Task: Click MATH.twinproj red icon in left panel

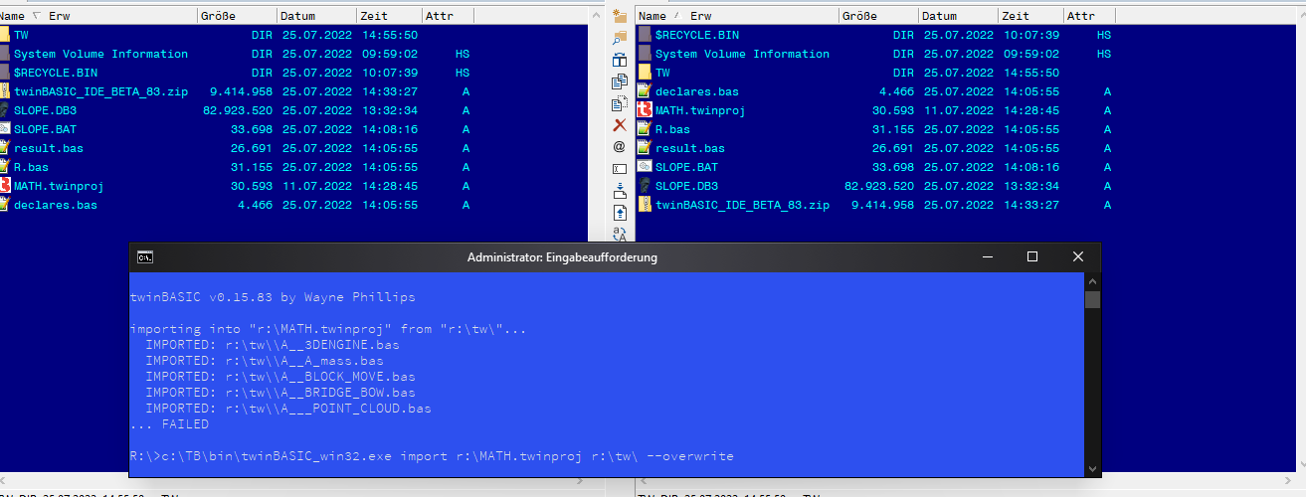Action: click(x=5, y=186)
